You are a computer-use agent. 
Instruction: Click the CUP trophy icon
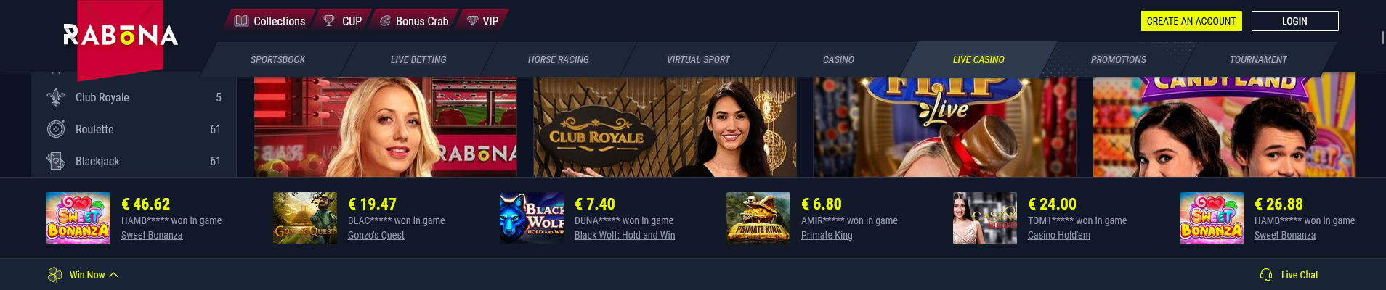pos(329,21)
